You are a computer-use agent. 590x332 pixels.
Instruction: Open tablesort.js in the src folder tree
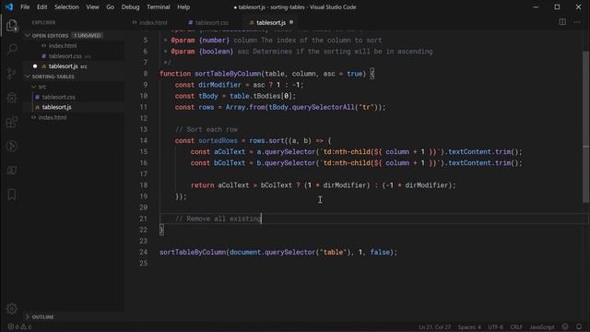click(56, 107)
